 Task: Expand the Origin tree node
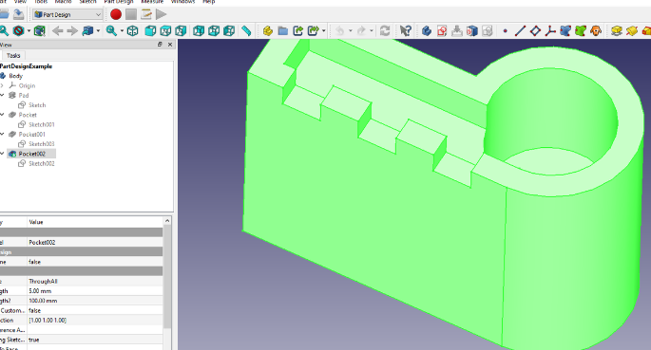[x=2, y=85]
